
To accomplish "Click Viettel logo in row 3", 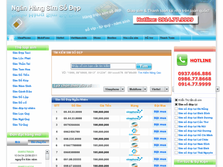I will click(134, 125).
